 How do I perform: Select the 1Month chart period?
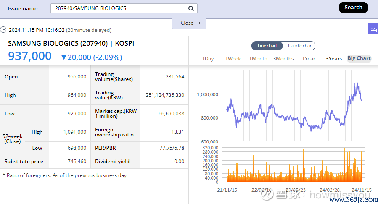click(258, 59)
